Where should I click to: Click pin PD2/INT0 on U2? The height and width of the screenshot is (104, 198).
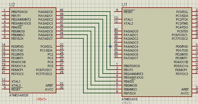pos(17,54)
